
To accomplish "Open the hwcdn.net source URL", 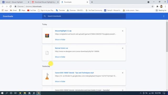I will (x=86, y=34).
